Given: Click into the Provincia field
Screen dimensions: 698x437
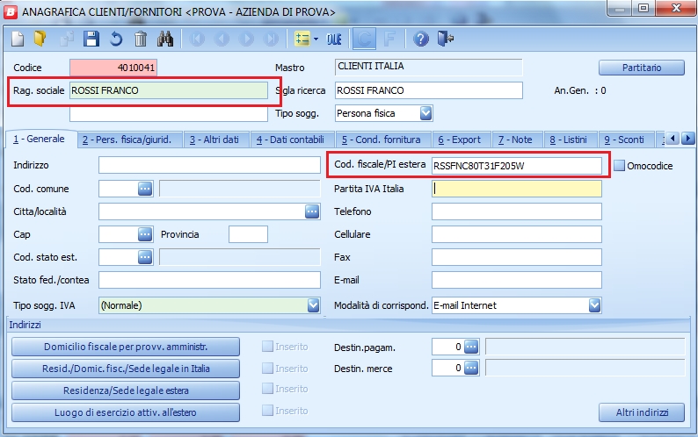Looking at the screenshot, I should pos(249,234).
